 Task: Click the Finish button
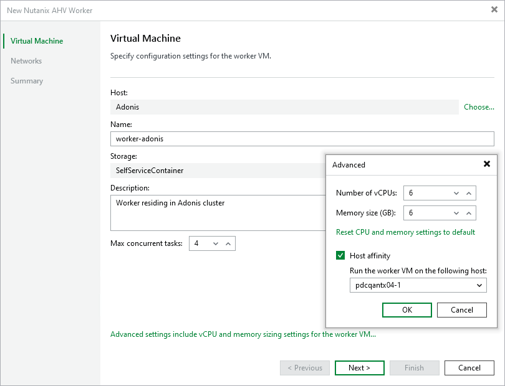(414, 368)
